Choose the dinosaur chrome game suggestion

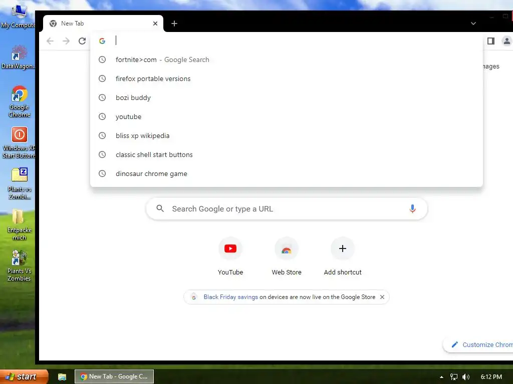(286, 173)
